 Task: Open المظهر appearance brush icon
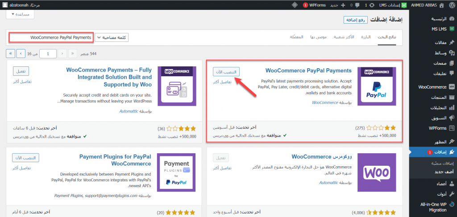(x=452, y=142)
